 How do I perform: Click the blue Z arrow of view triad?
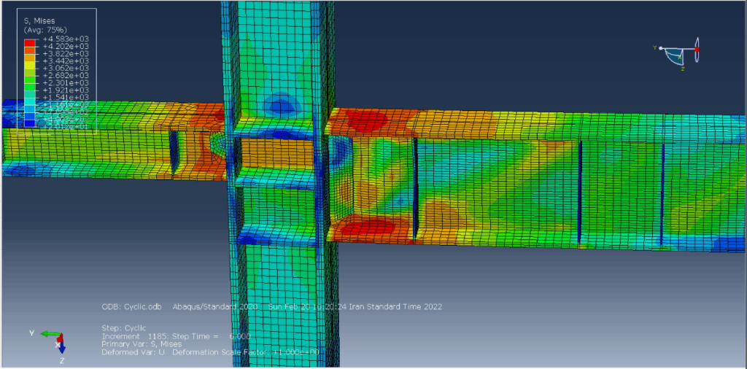click(62, 349)
